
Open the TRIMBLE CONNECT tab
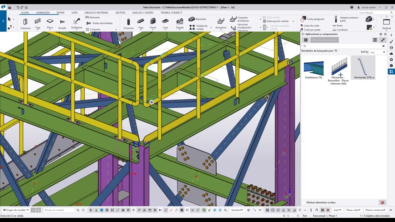pyautogui.click(x=171, y=13)
